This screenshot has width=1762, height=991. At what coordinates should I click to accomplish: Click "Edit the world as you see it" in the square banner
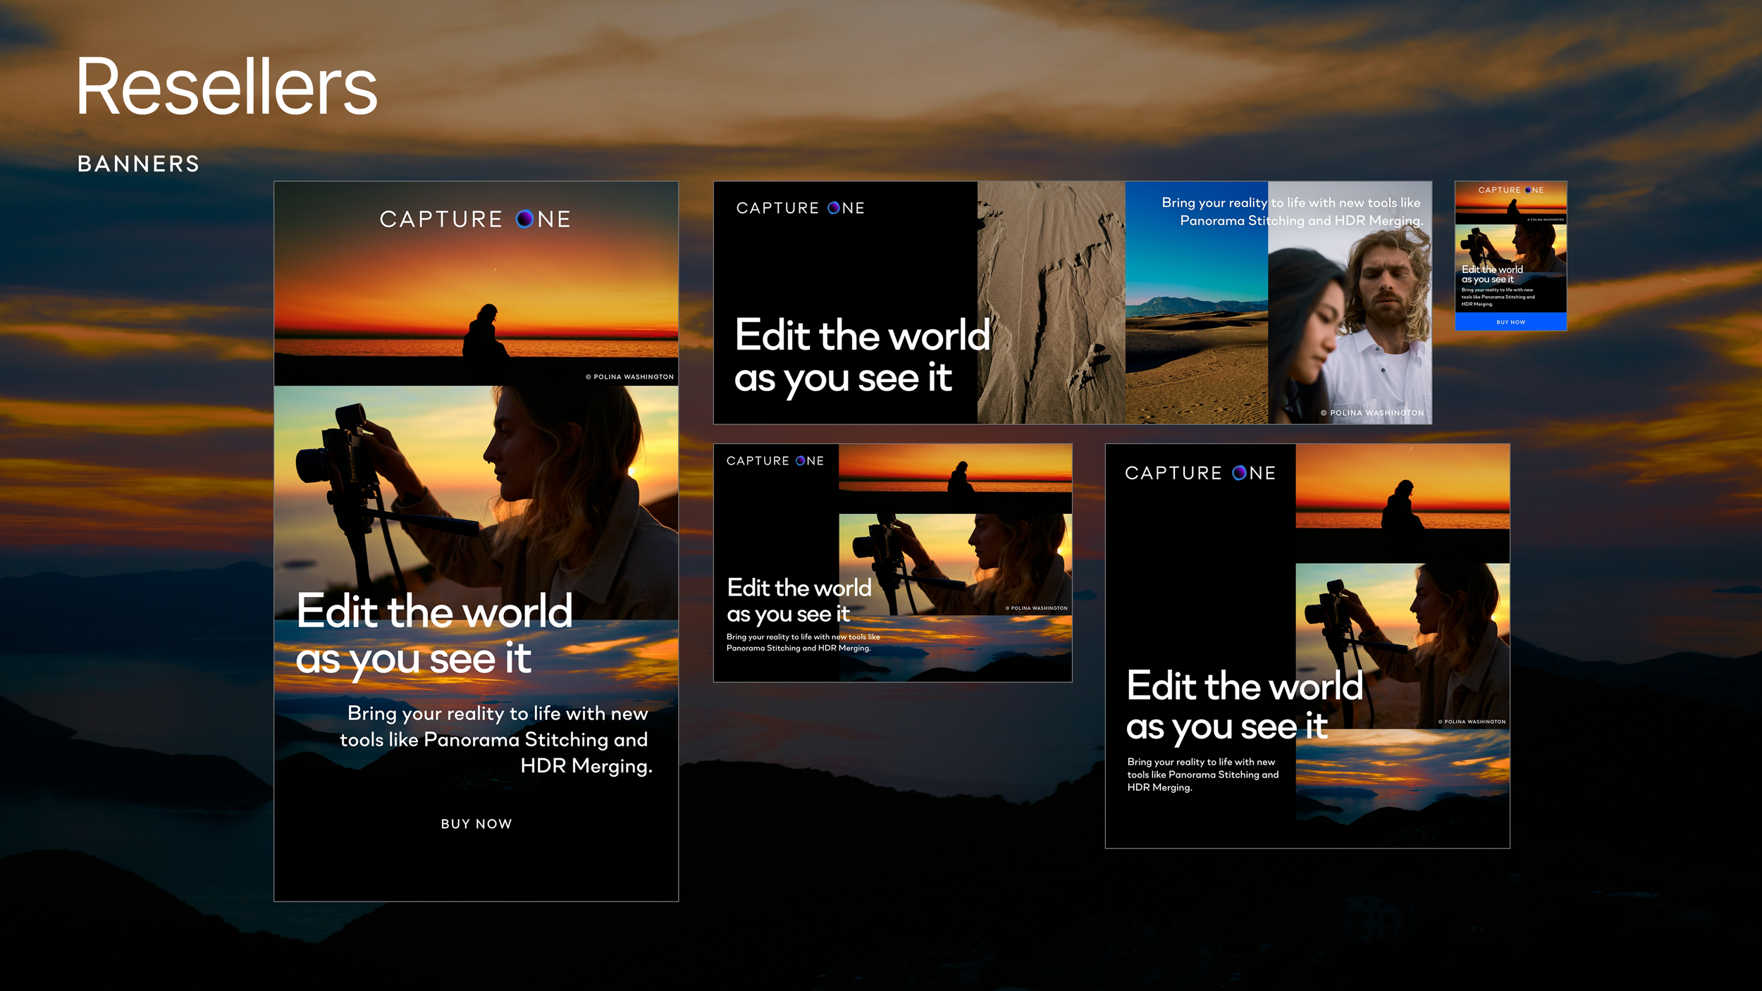1245,706
